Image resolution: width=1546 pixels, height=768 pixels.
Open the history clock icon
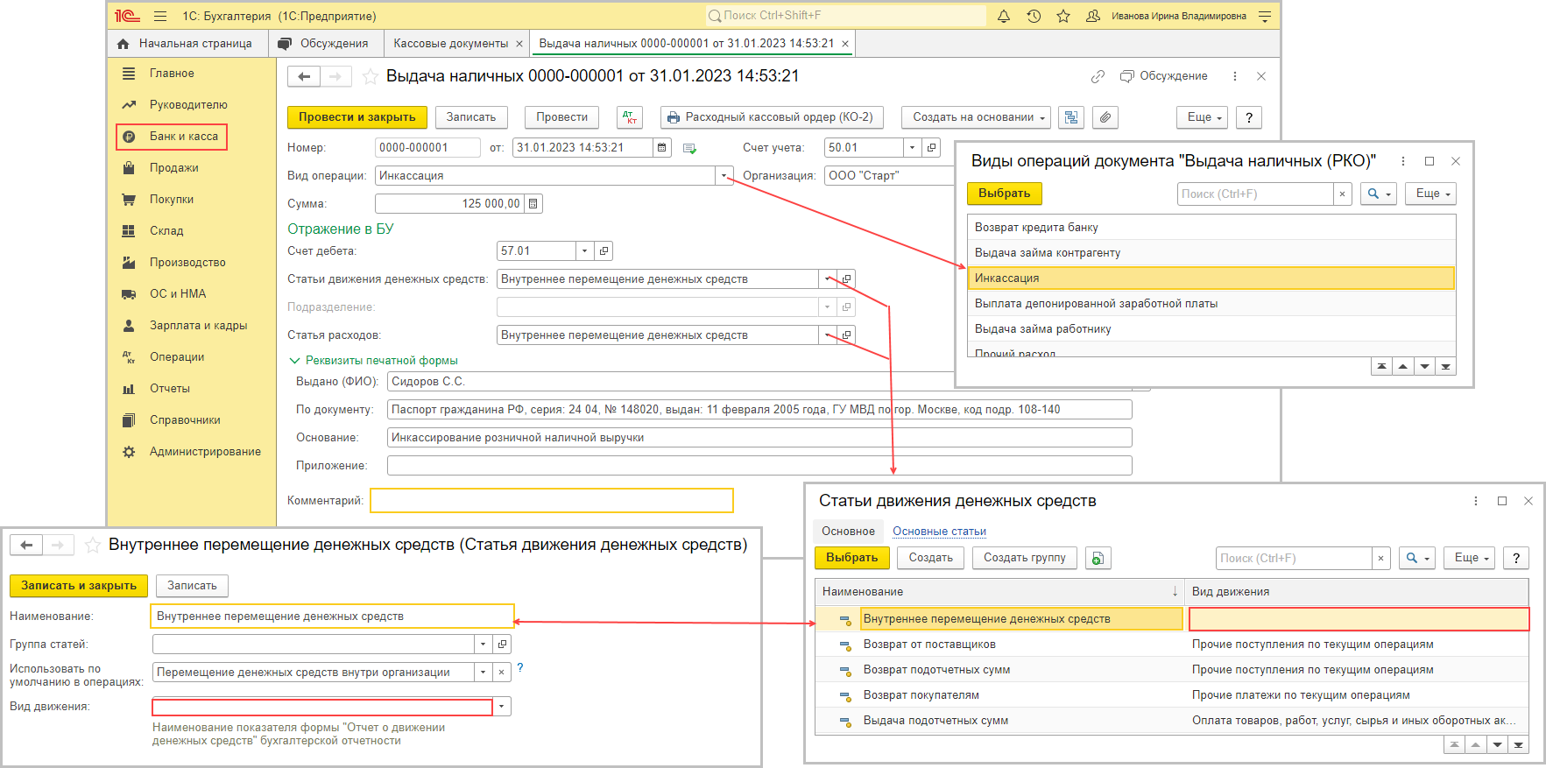click(x=1034, y=16)
